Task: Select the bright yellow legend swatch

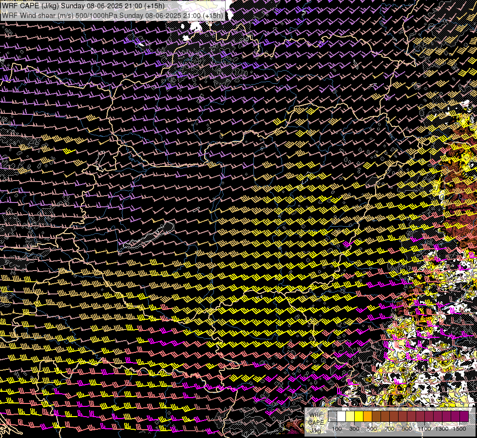Action: tap(359, 416)
